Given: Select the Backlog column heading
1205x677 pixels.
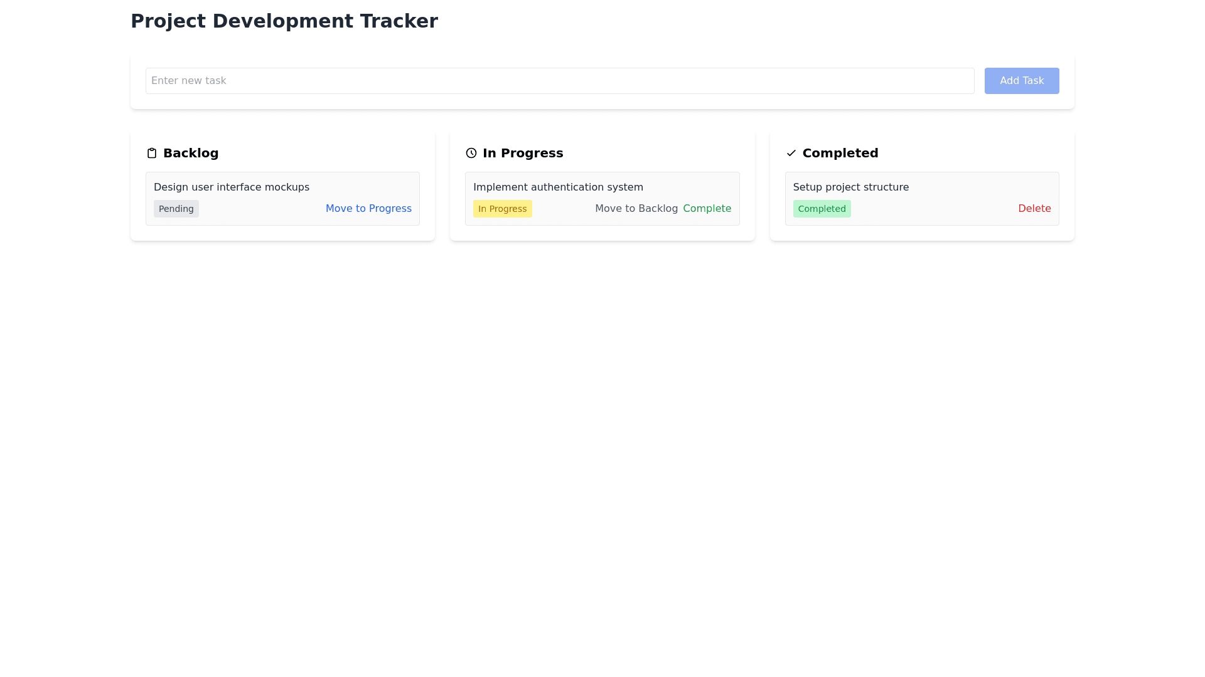Looking at the screenshot, I should [191, 153].
